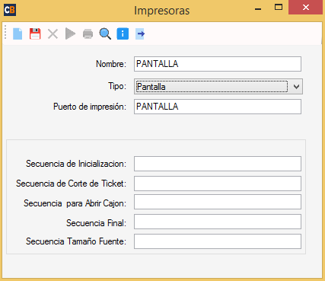Maximize the Impresoras window

pos(279,7)
